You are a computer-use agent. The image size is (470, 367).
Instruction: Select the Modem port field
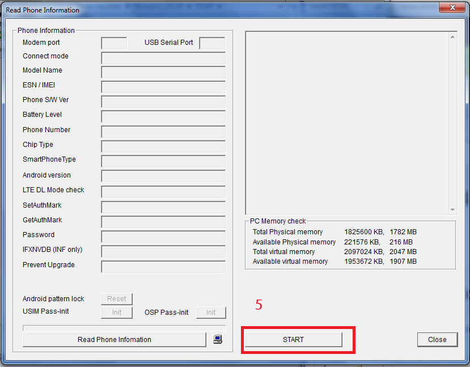pos(114,43)
